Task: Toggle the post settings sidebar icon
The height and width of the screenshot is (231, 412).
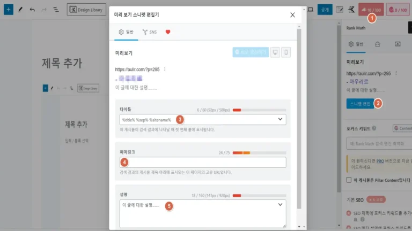Action: coord(340,10)
